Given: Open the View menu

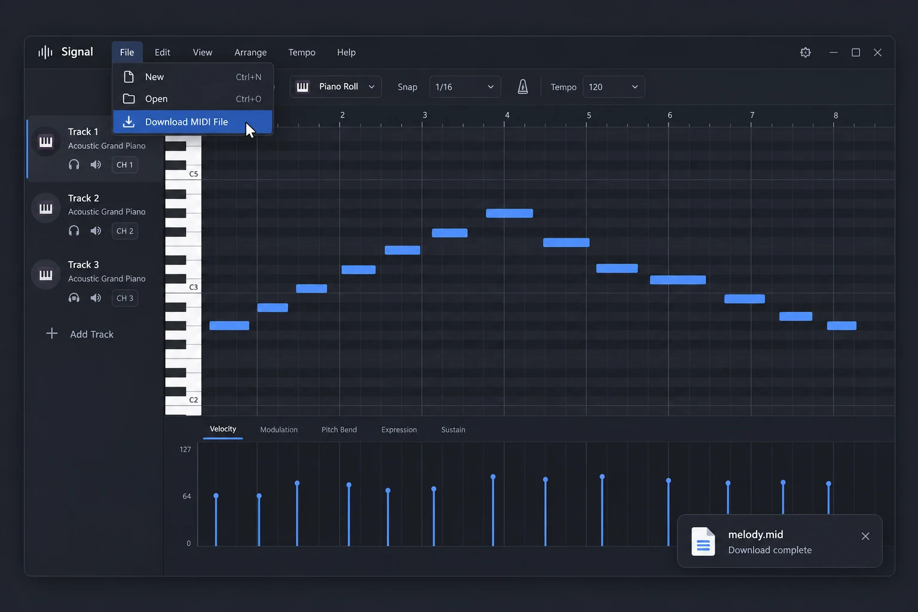Looking at the screenshot, I should (203, 52).
